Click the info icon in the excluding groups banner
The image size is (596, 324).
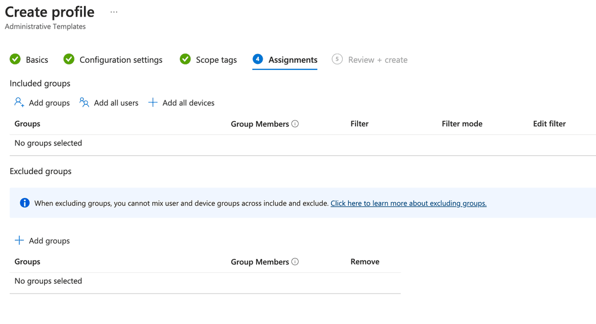point(24,203)
